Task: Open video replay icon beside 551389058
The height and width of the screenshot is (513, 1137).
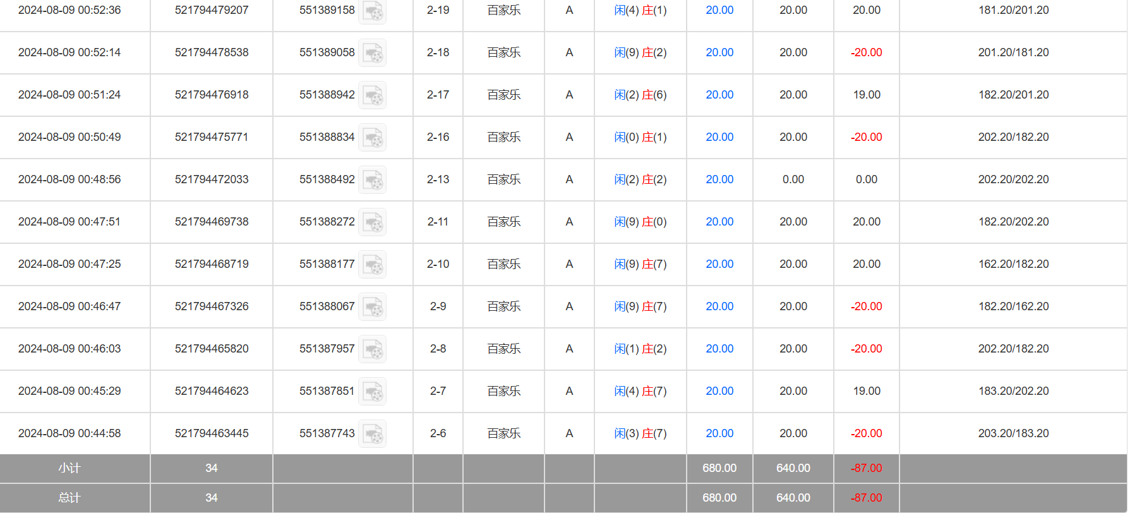Action: (372, 53)
